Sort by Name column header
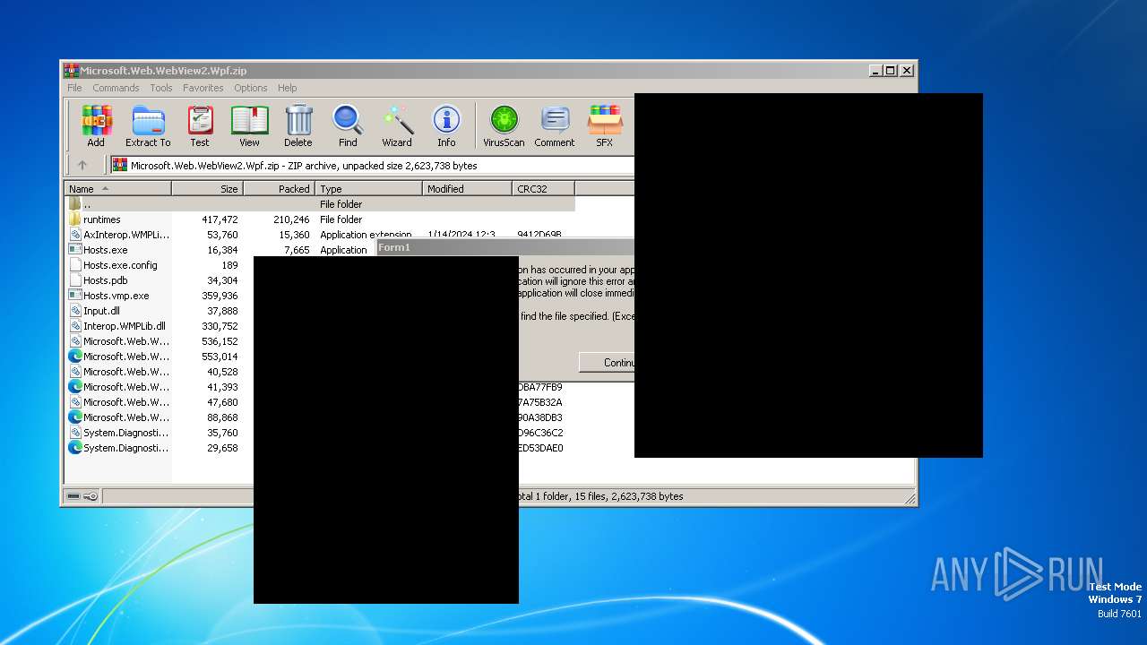The height and width of the screenshot is (645, 1147). pyautogui.click(x=117, y=188)
